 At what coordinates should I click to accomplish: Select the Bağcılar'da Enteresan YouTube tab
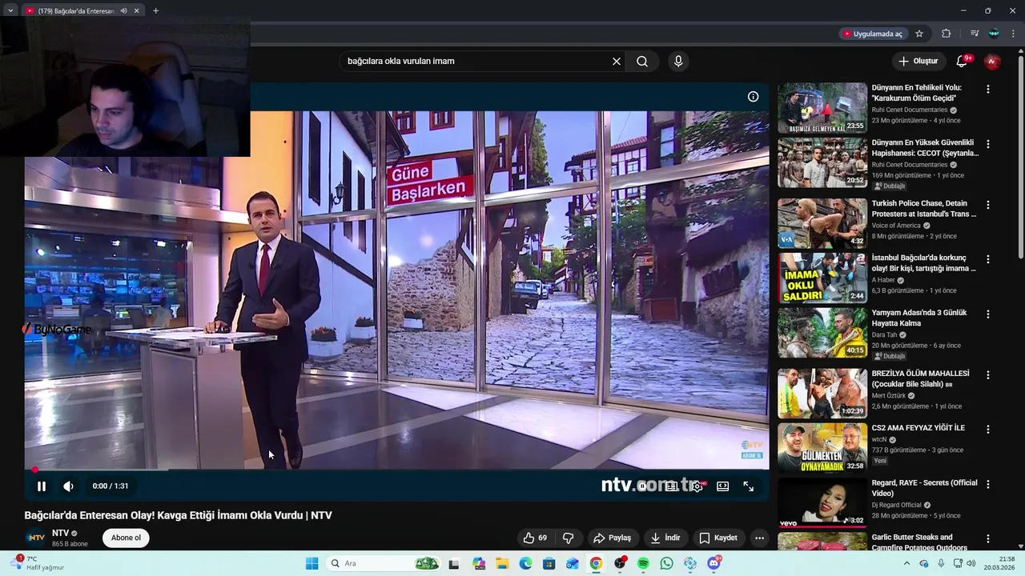76,10
